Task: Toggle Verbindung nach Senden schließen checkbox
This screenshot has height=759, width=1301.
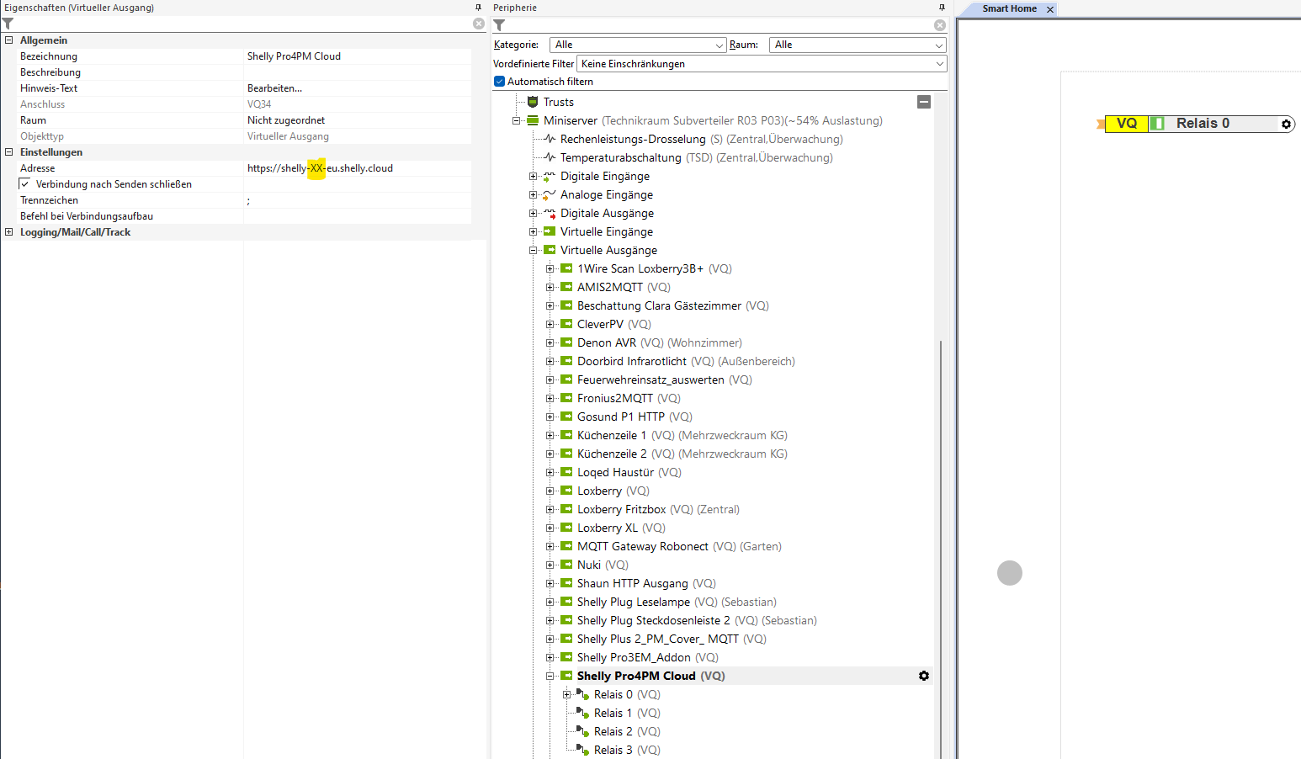Action: tap(25, 183)
